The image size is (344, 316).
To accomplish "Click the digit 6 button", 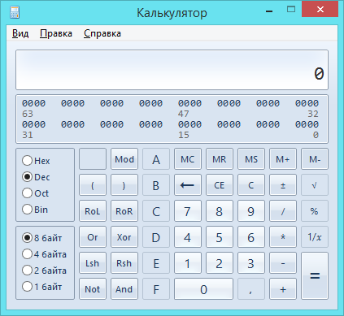I will click(251, 237).
